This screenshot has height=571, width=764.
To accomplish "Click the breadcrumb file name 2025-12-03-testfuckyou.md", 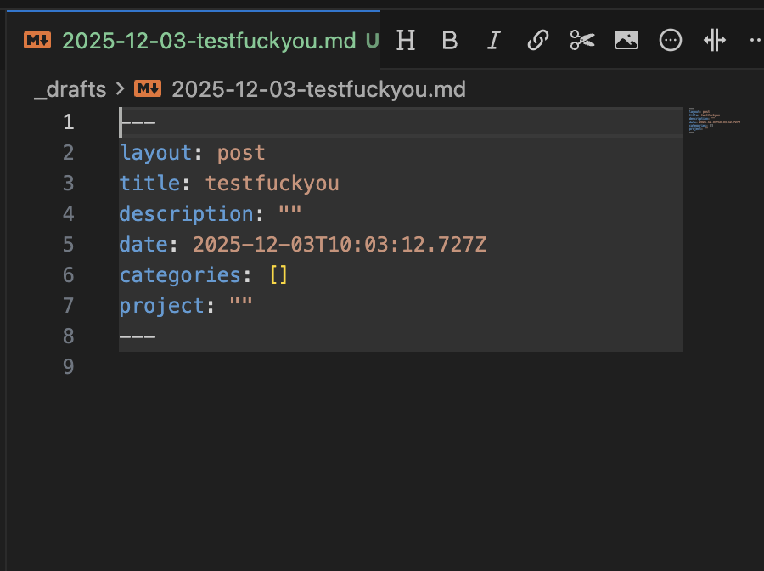I will tap(318, 89).
